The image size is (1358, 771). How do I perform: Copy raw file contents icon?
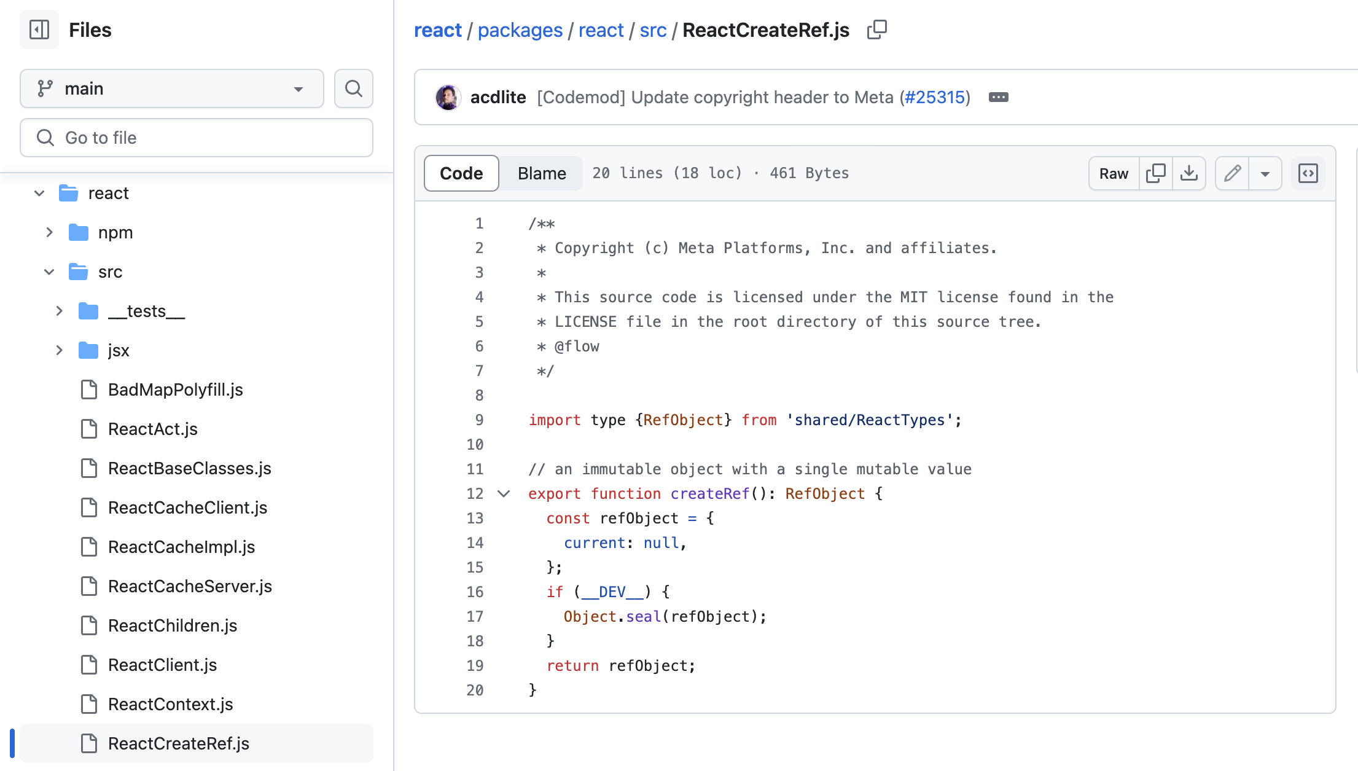click(x=1155, y=173)
